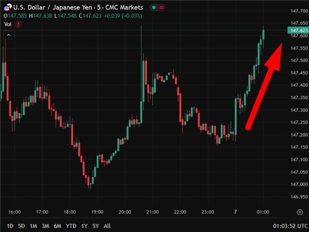Switch to the 5D range
Screen dimensions: 309x232
coord(21,226)
